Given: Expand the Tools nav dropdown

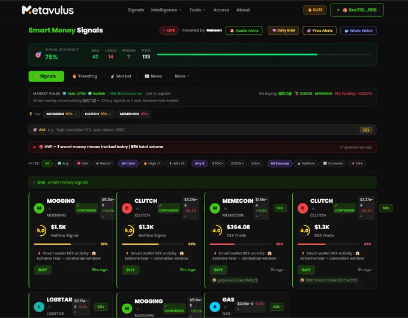Looking at the screenshot, I should pos(197,10).
